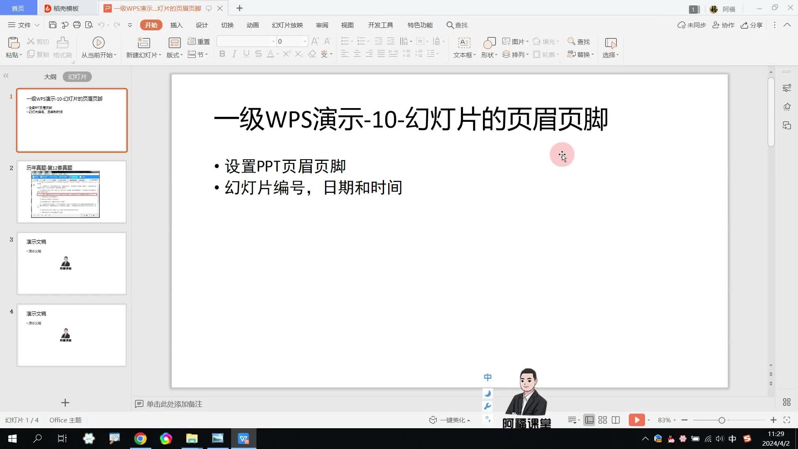Start slideshow from current slide icon
The image size is (798, 449).
pyautogui.click(x=99, y=42)
